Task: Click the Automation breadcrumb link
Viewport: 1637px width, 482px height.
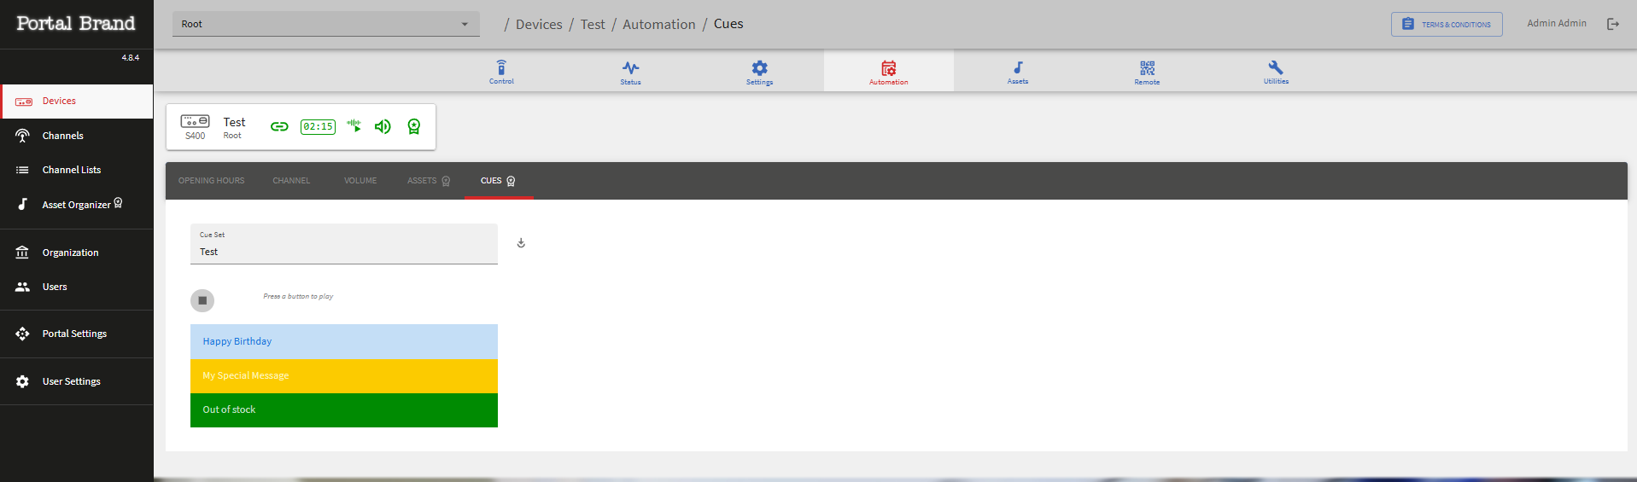Action: pos(659,24)
